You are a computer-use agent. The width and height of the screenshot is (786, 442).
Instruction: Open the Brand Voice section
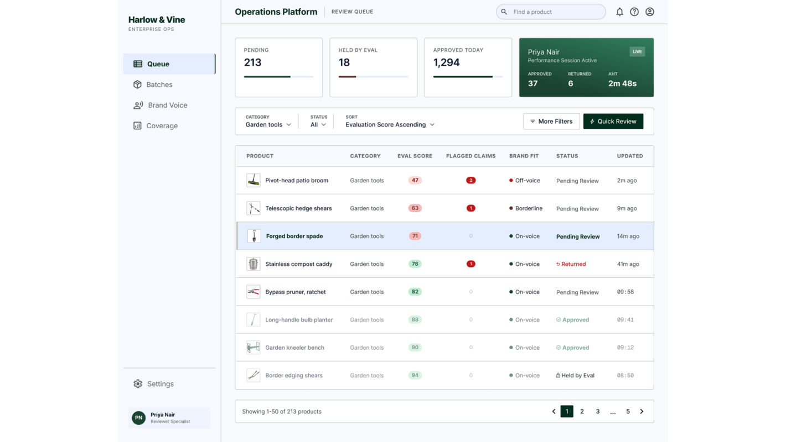(169, 105)
